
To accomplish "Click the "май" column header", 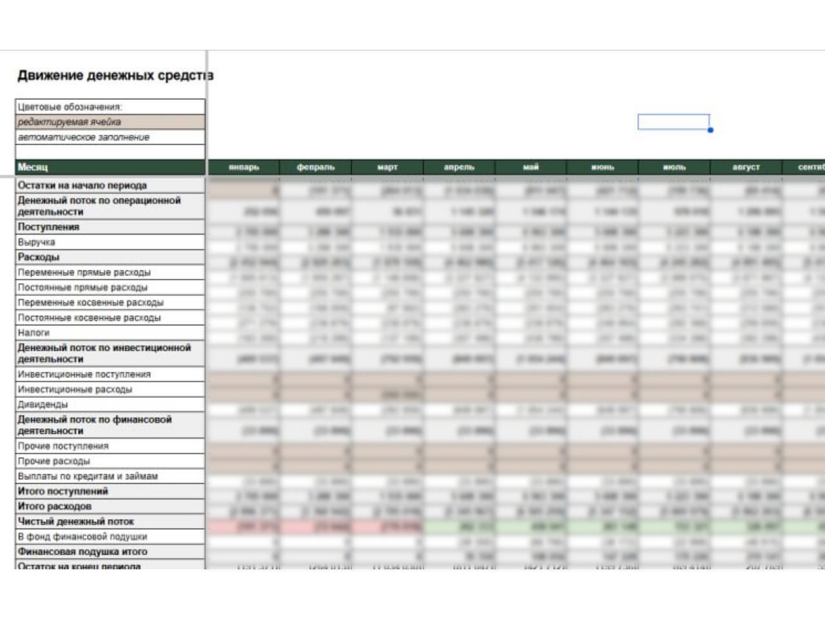I will [530, 167].
